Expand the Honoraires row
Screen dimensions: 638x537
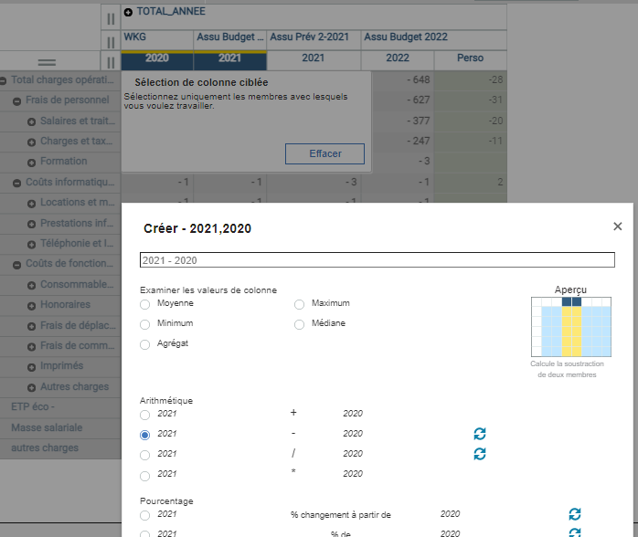pos(31,305)
